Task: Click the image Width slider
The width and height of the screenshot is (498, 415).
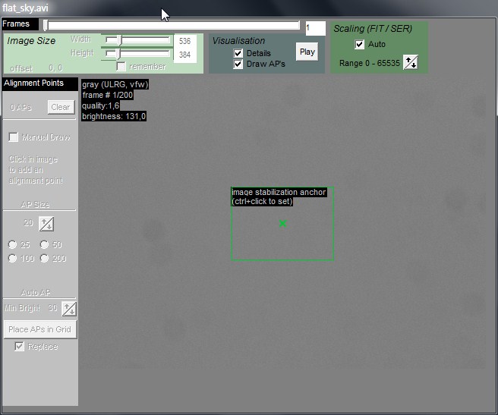Action: click(137, 39)
